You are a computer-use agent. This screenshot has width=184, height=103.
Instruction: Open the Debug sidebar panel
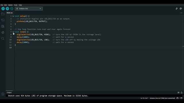(3, 32)
